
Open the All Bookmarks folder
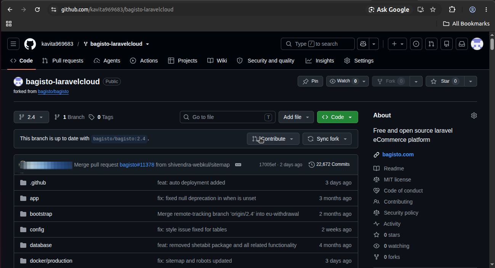click(x=466, y=24)
